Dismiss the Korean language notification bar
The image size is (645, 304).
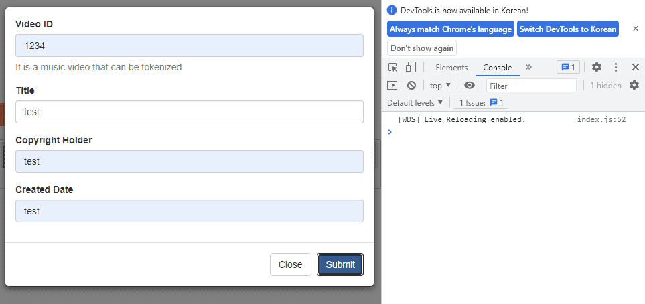(x=635, y=29)
